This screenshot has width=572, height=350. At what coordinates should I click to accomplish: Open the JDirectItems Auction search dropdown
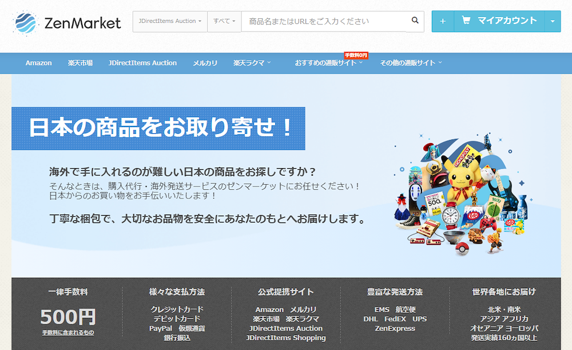coord(170,21)
